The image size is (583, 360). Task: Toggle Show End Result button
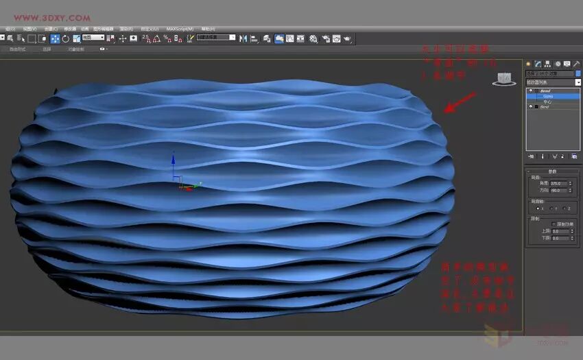coord(543,156)
